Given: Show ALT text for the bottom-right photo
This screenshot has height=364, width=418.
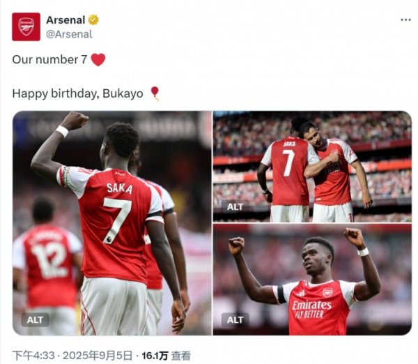Looking at the screenshot, I should pos(235,319).
